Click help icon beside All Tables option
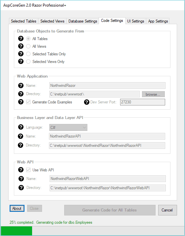This screenshot has width=185, height=236. 21,38
